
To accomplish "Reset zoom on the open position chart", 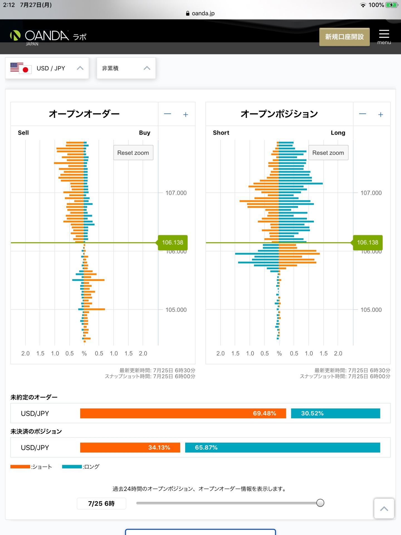I will [328, 153].
